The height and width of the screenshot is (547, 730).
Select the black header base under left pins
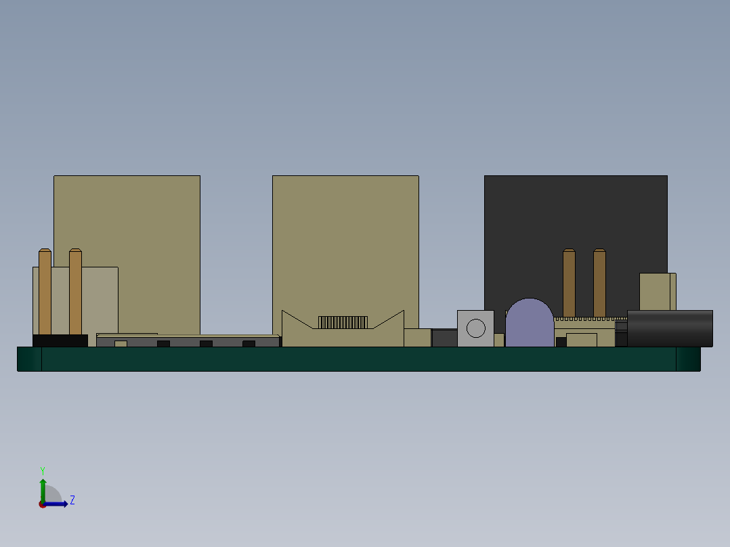coord(60,341)
